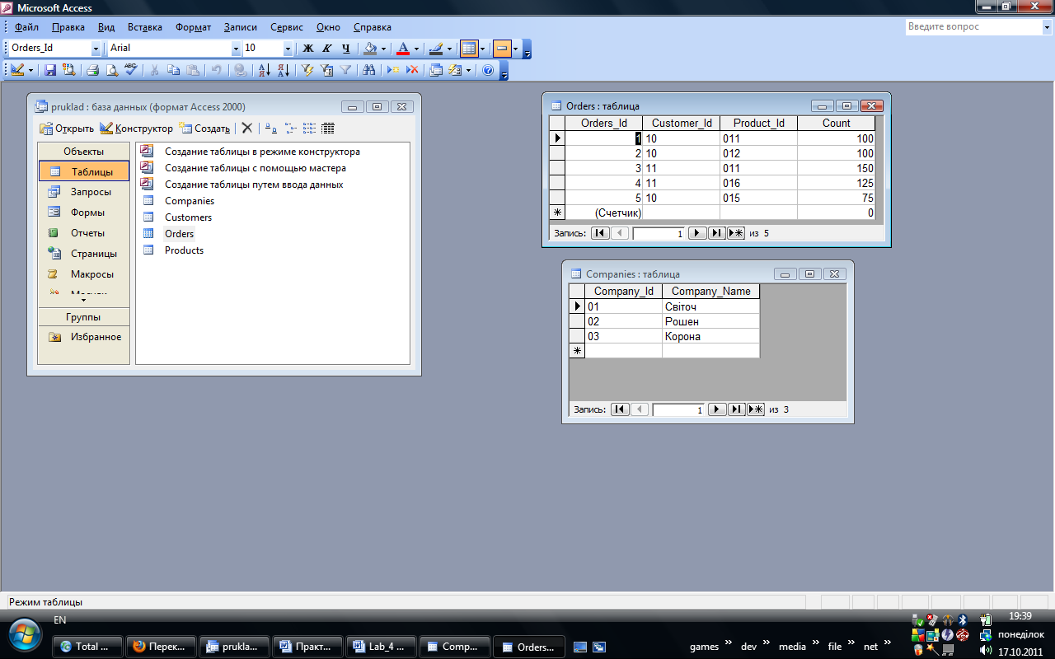Run the spelling check (ABC icon)

pos(129,71)
